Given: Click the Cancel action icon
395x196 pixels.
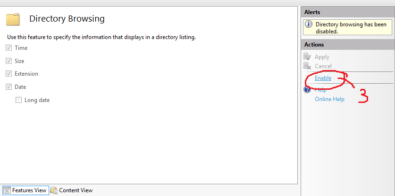Looking at the screenshot, I should 307,66.
